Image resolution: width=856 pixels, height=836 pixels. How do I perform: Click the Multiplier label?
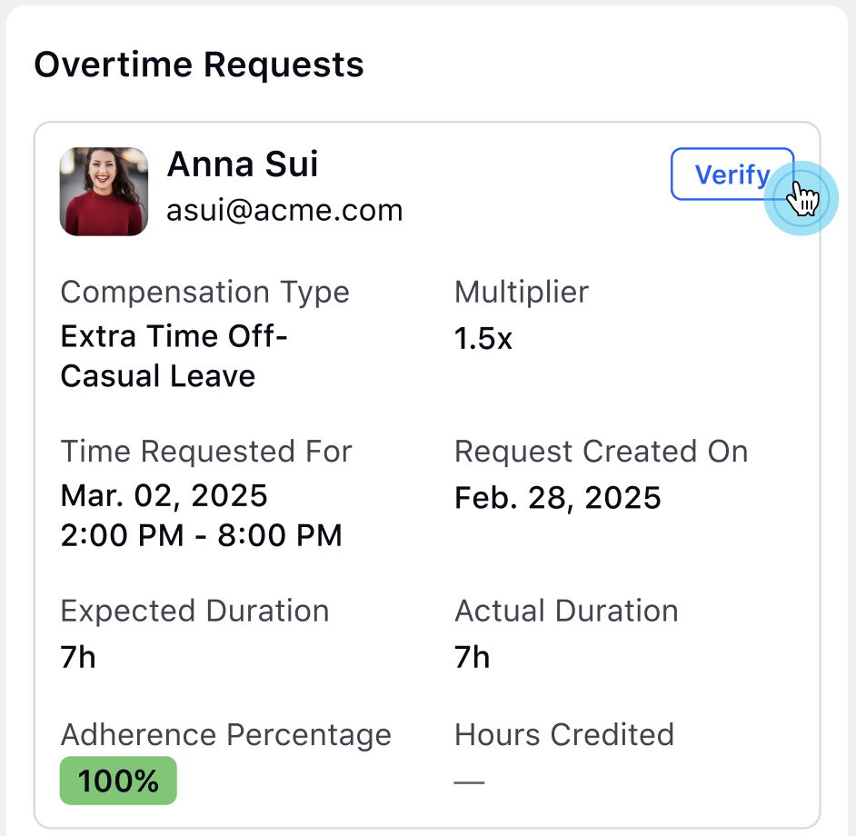pyautogui.click(x=522, y=292)
